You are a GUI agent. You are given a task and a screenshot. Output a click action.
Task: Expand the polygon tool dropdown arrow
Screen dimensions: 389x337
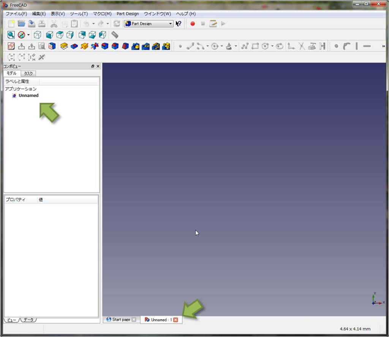tap(272, 46)
